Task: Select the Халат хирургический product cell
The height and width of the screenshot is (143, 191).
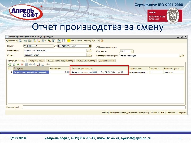Action: 31,72
